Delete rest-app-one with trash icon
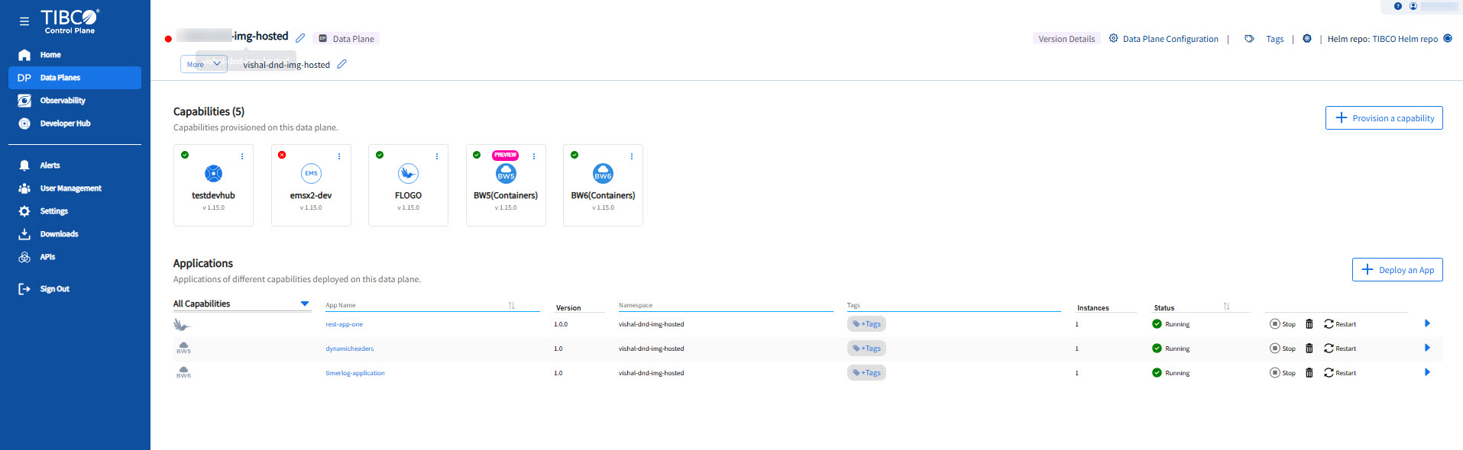This screenshot has width=1463, height=450. click(1309, 324)
